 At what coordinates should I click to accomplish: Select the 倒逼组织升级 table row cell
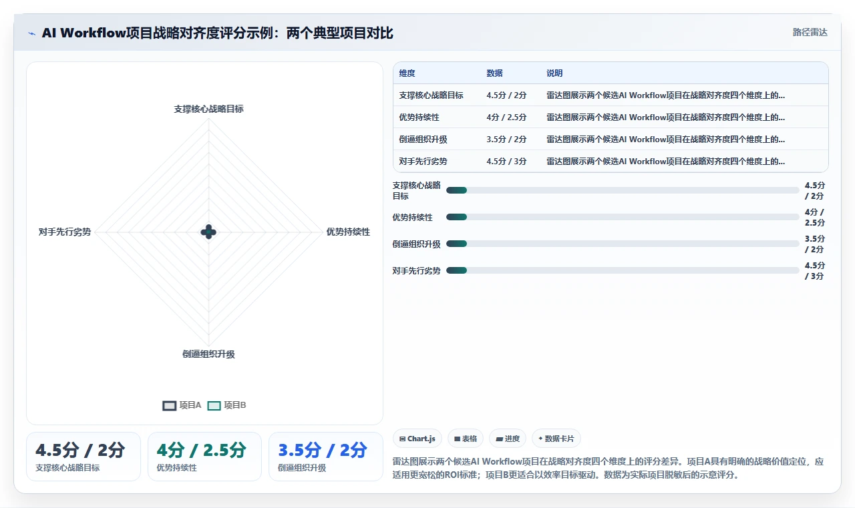423,140
